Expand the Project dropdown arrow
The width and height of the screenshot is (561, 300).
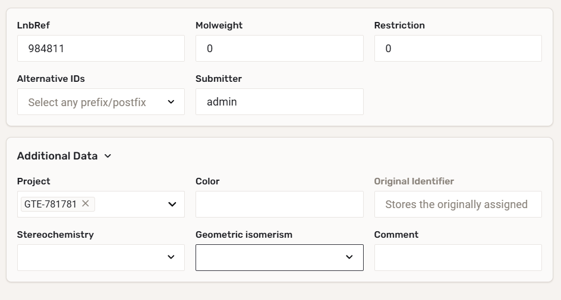pyautogui.click(x=172, y=204)
